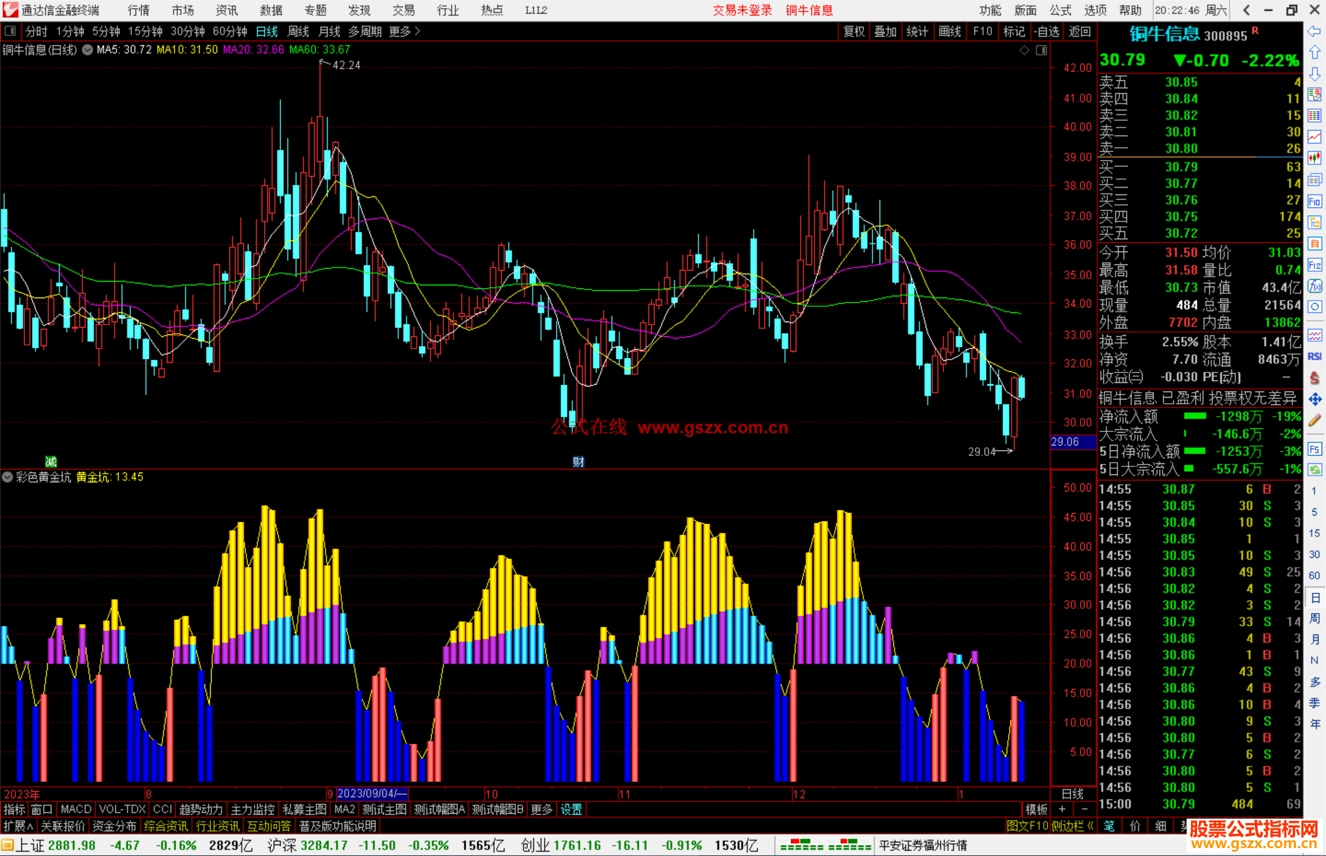Screen dimensions: 1326x856
Task: Toggle the panel layout square at top-left
Action: 10,31
